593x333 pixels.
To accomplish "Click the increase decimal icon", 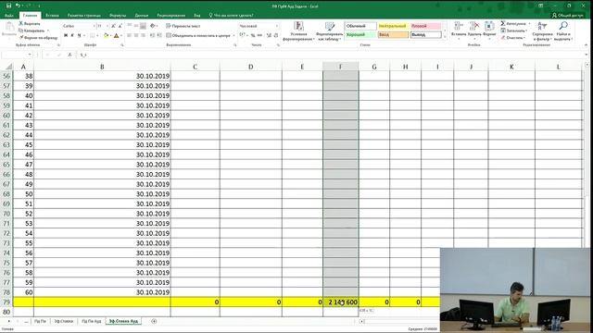I will 269,35.
